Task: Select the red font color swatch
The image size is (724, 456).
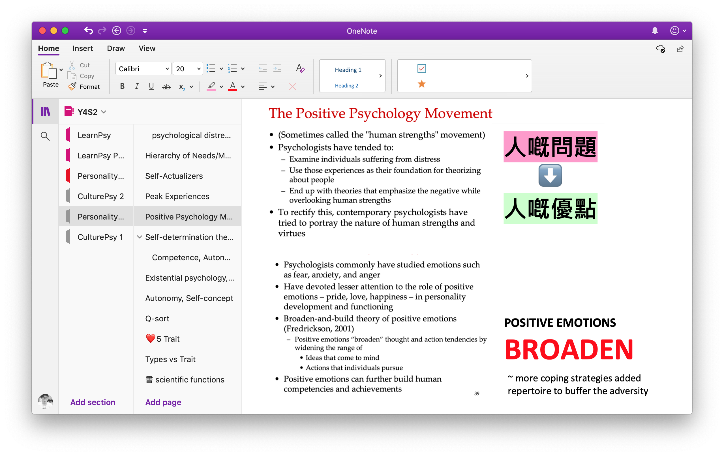Action: 232,87
